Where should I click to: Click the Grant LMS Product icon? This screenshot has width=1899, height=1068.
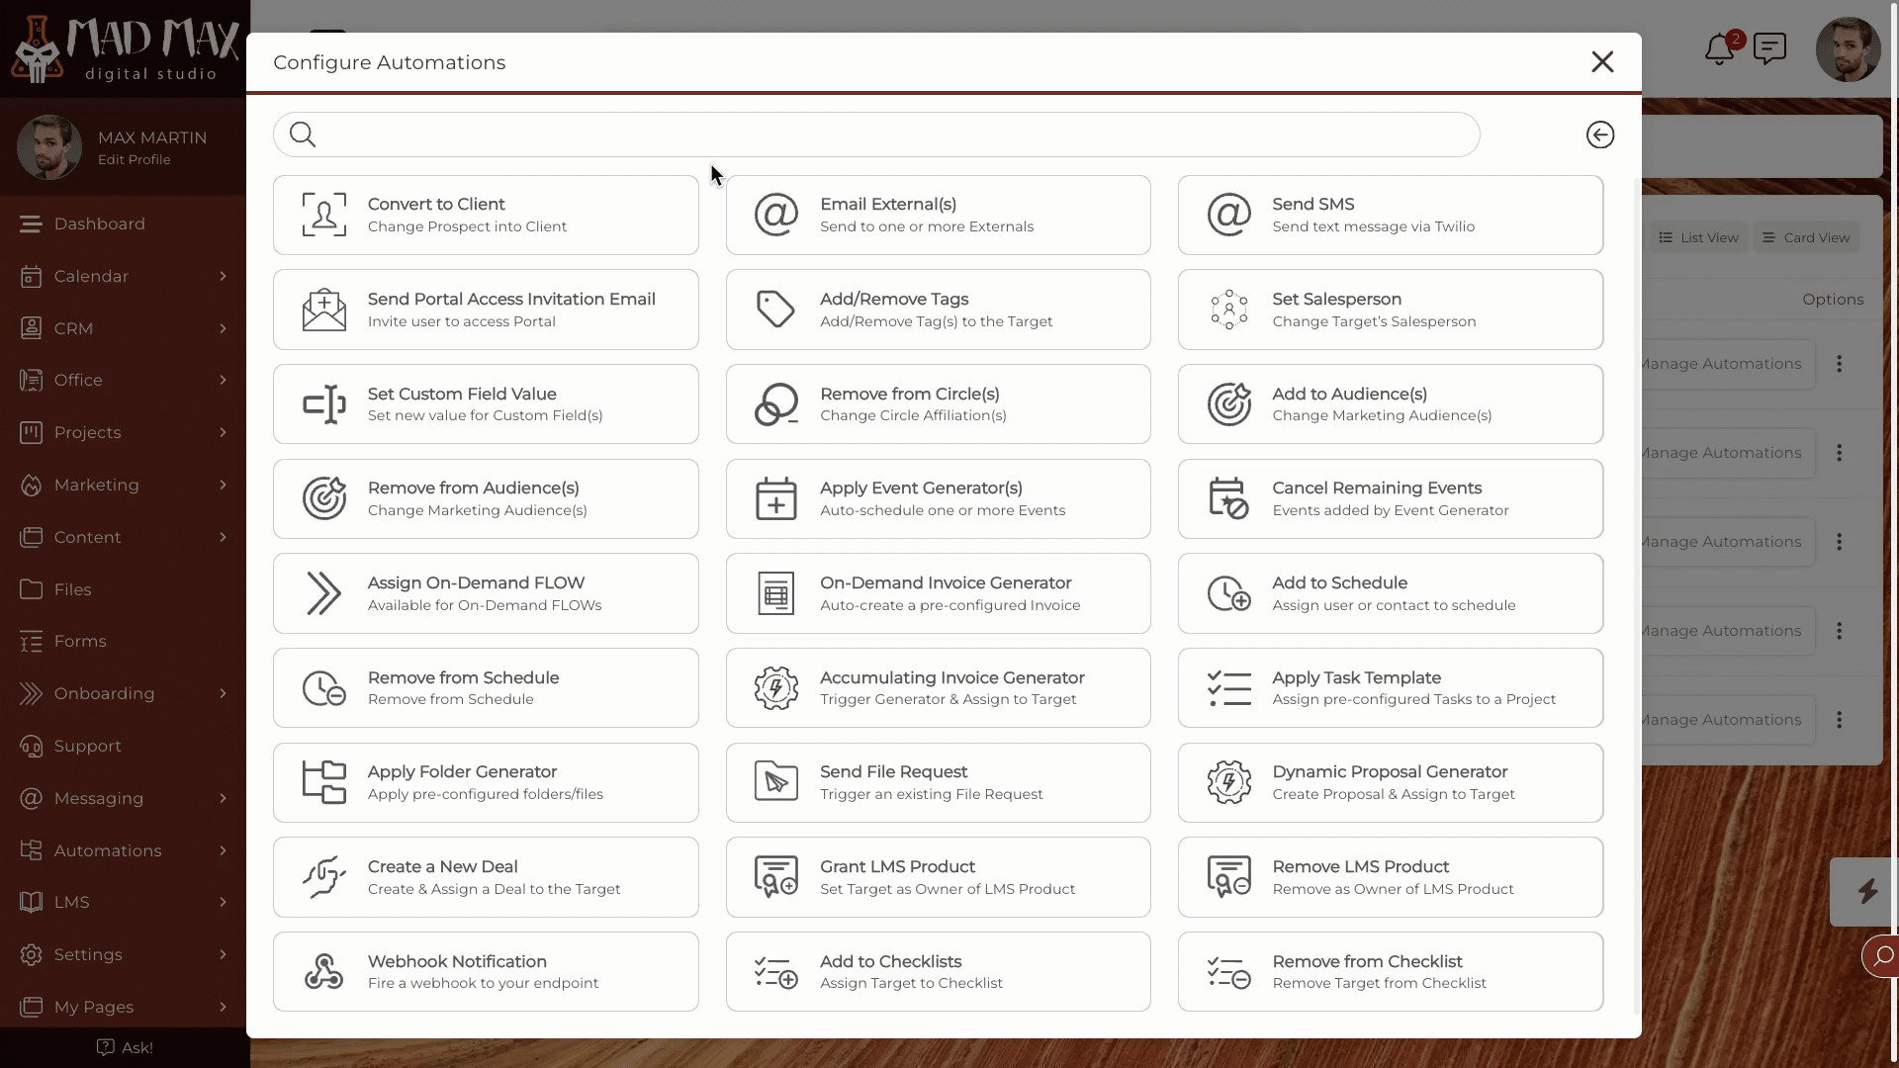click(x=776, y=876)
